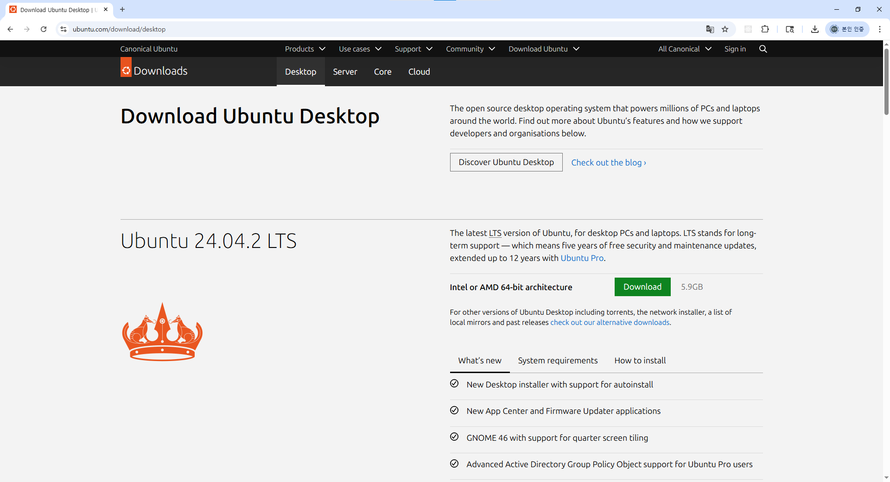Switch to the Server downloads tab

click(x=345, y=72)
